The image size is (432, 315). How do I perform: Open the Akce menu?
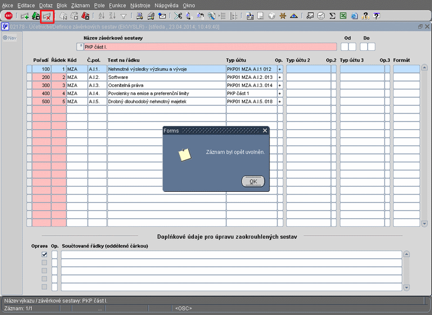[8, 5]
